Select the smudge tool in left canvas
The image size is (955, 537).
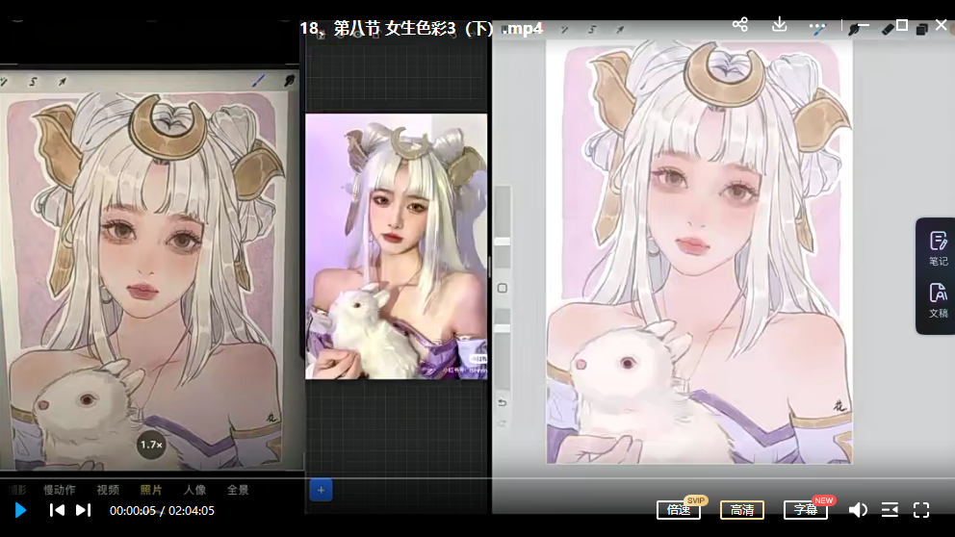pyautogui.click(x=290, y=80)
